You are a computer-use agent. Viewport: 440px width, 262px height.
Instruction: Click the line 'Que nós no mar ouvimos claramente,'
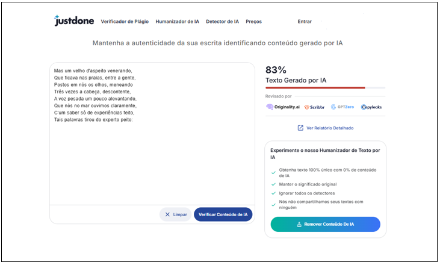(x=95, y=105)
